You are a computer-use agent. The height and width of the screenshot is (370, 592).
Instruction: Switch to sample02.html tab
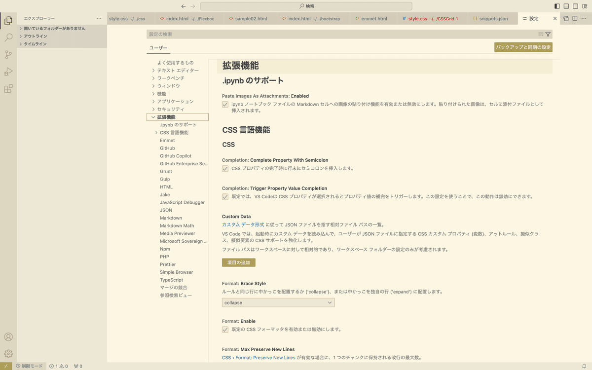coord(250,19)
